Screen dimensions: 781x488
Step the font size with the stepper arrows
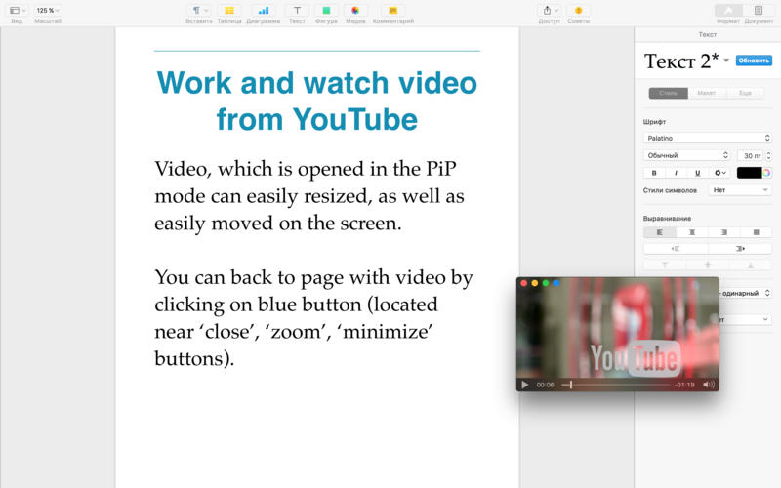click(769, 156)
